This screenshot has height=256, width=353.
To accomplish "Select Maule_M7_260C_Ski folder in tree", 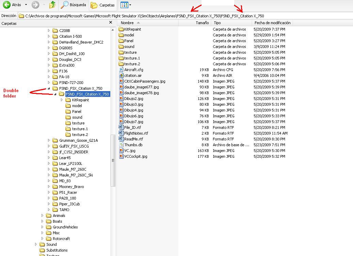I will pos(76,175).
